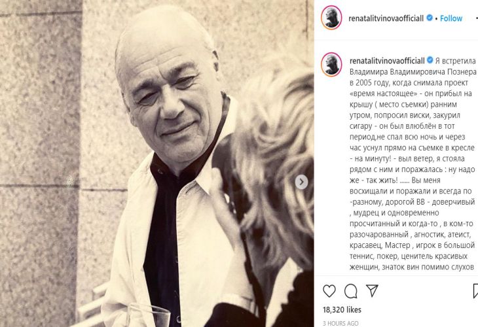This screenshot has height=327, width=478.
Task: Save the post with the bookmark icon
Action: click(475, 291)
